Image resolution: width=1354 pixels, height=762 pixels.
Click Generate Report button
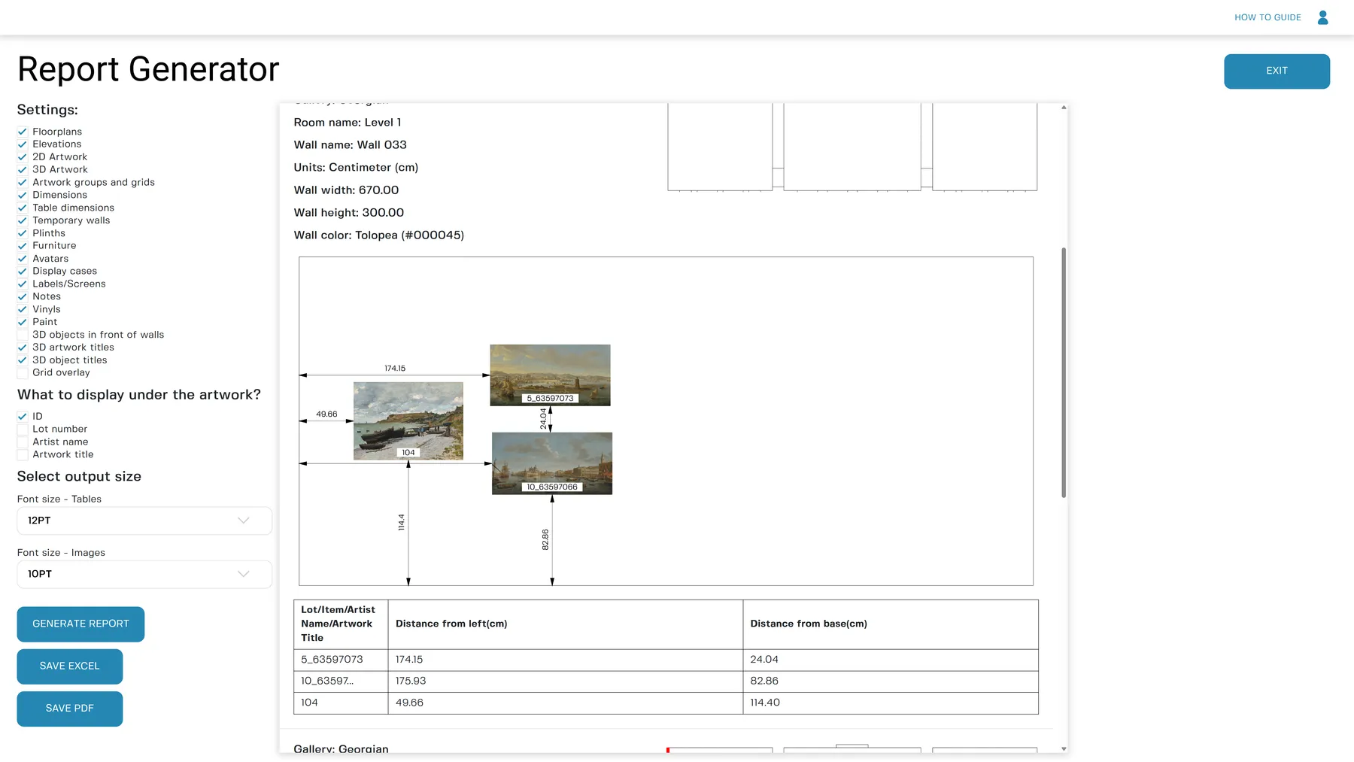click(x=80, y=624)
